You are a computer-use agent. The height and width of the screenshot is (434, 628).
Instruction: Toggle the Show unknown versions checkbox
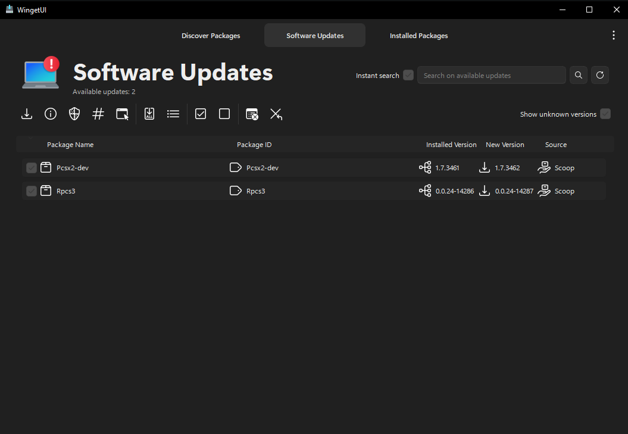[605, 114]
